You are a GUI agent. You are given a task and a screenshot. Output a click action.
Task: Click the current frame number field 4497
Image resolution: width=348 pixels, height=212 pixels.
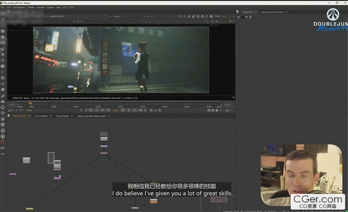(x=115, y=110)
